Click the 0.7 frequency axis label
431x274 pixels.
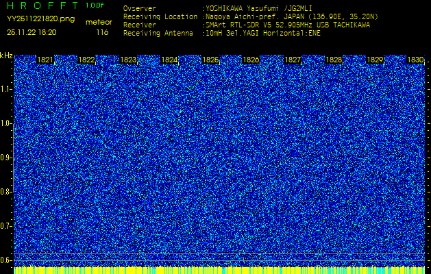(x=6, y=226)
